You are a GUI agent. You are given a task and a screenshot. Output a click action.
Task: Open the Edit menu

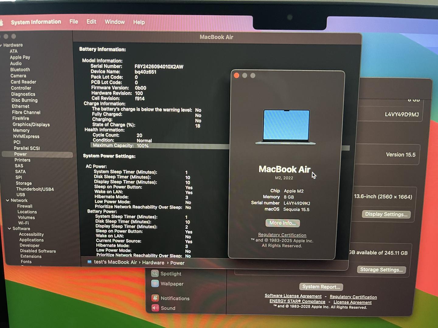[91, 22]
